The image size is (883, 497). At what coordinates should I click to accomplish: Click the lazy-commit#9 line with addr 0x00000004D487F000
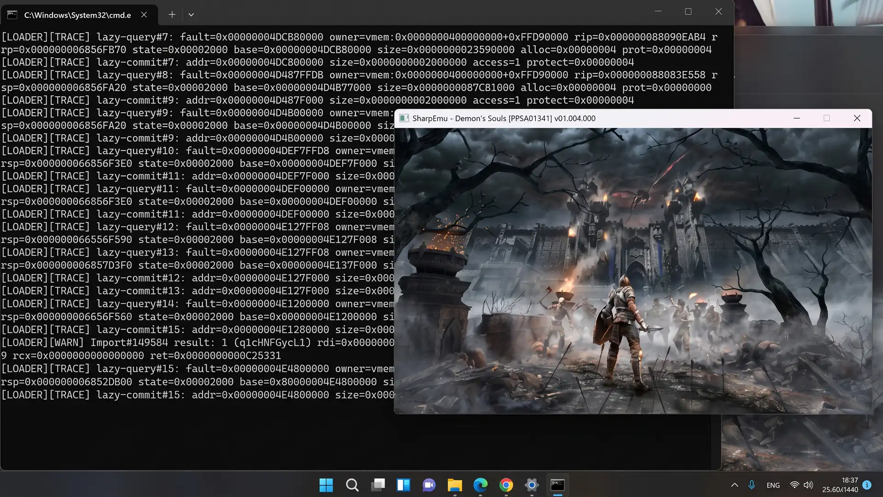tap(317, 100)
